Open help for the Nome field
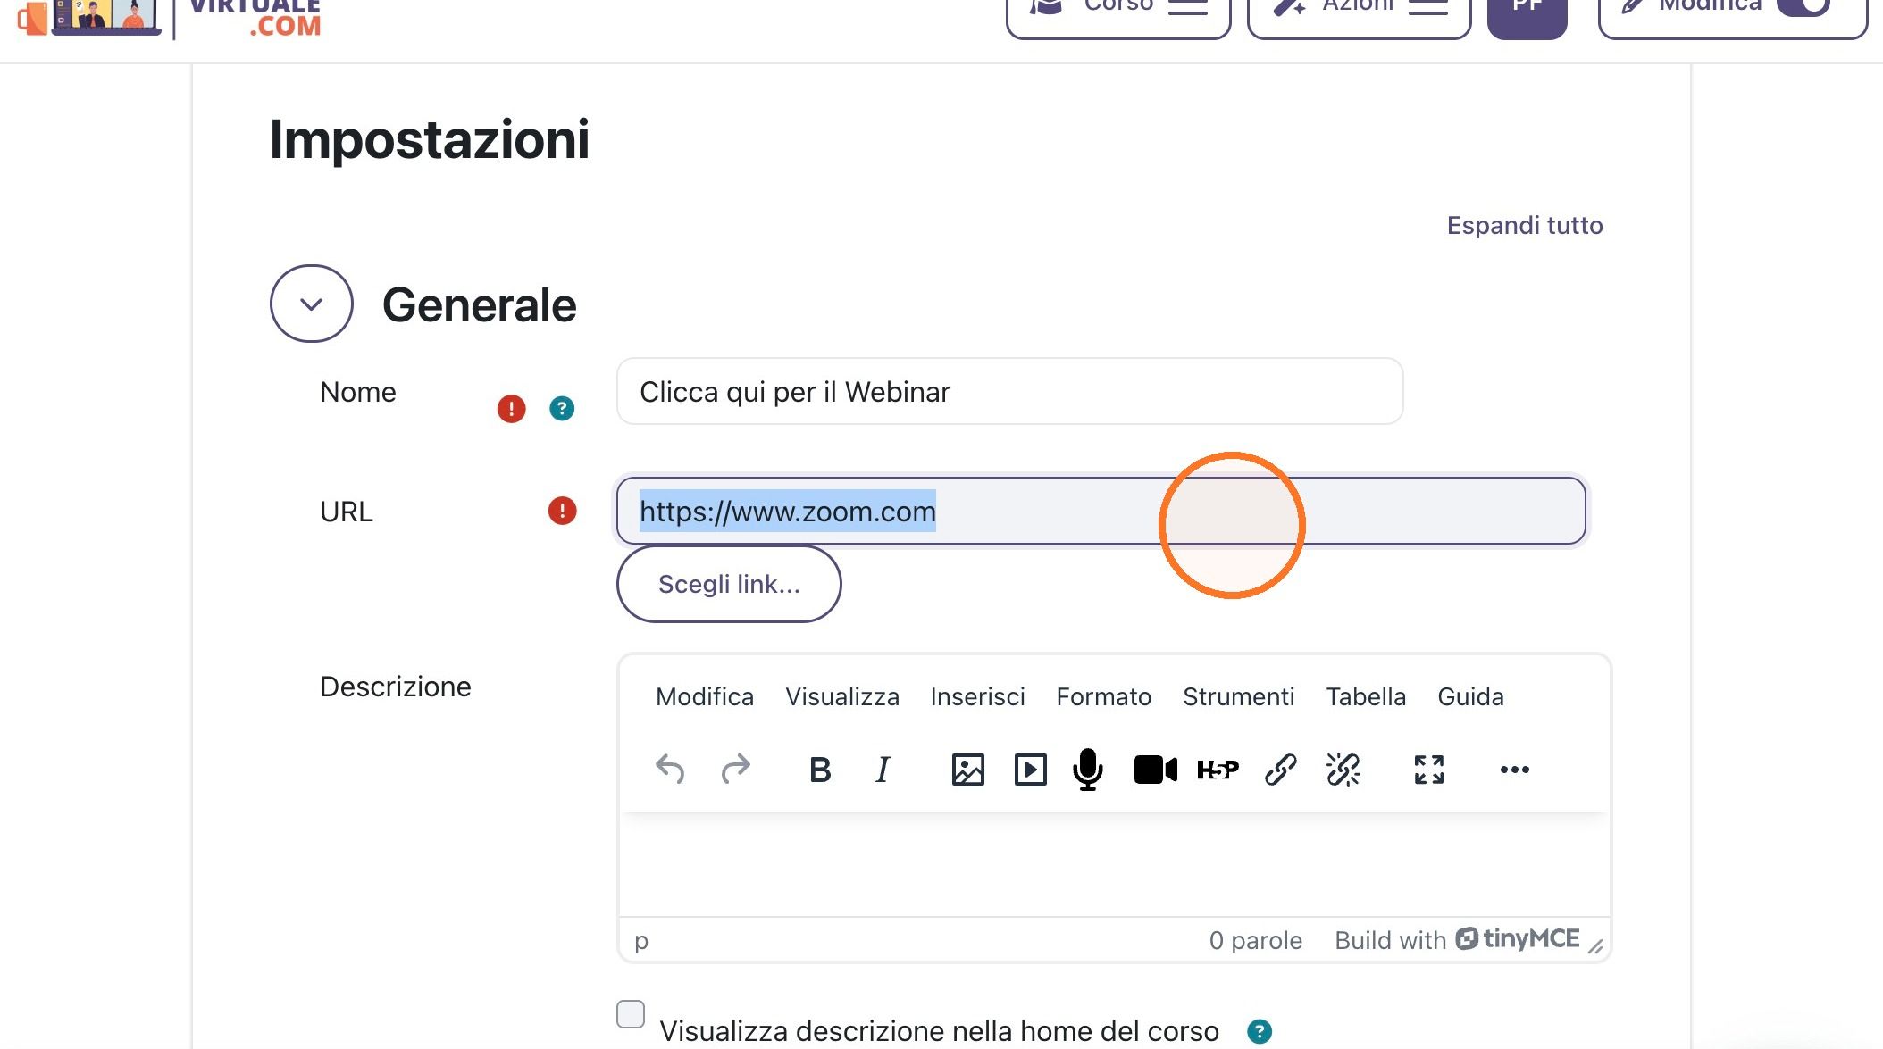Viewport: 1883px width, 1049px height. pos(562,409)
